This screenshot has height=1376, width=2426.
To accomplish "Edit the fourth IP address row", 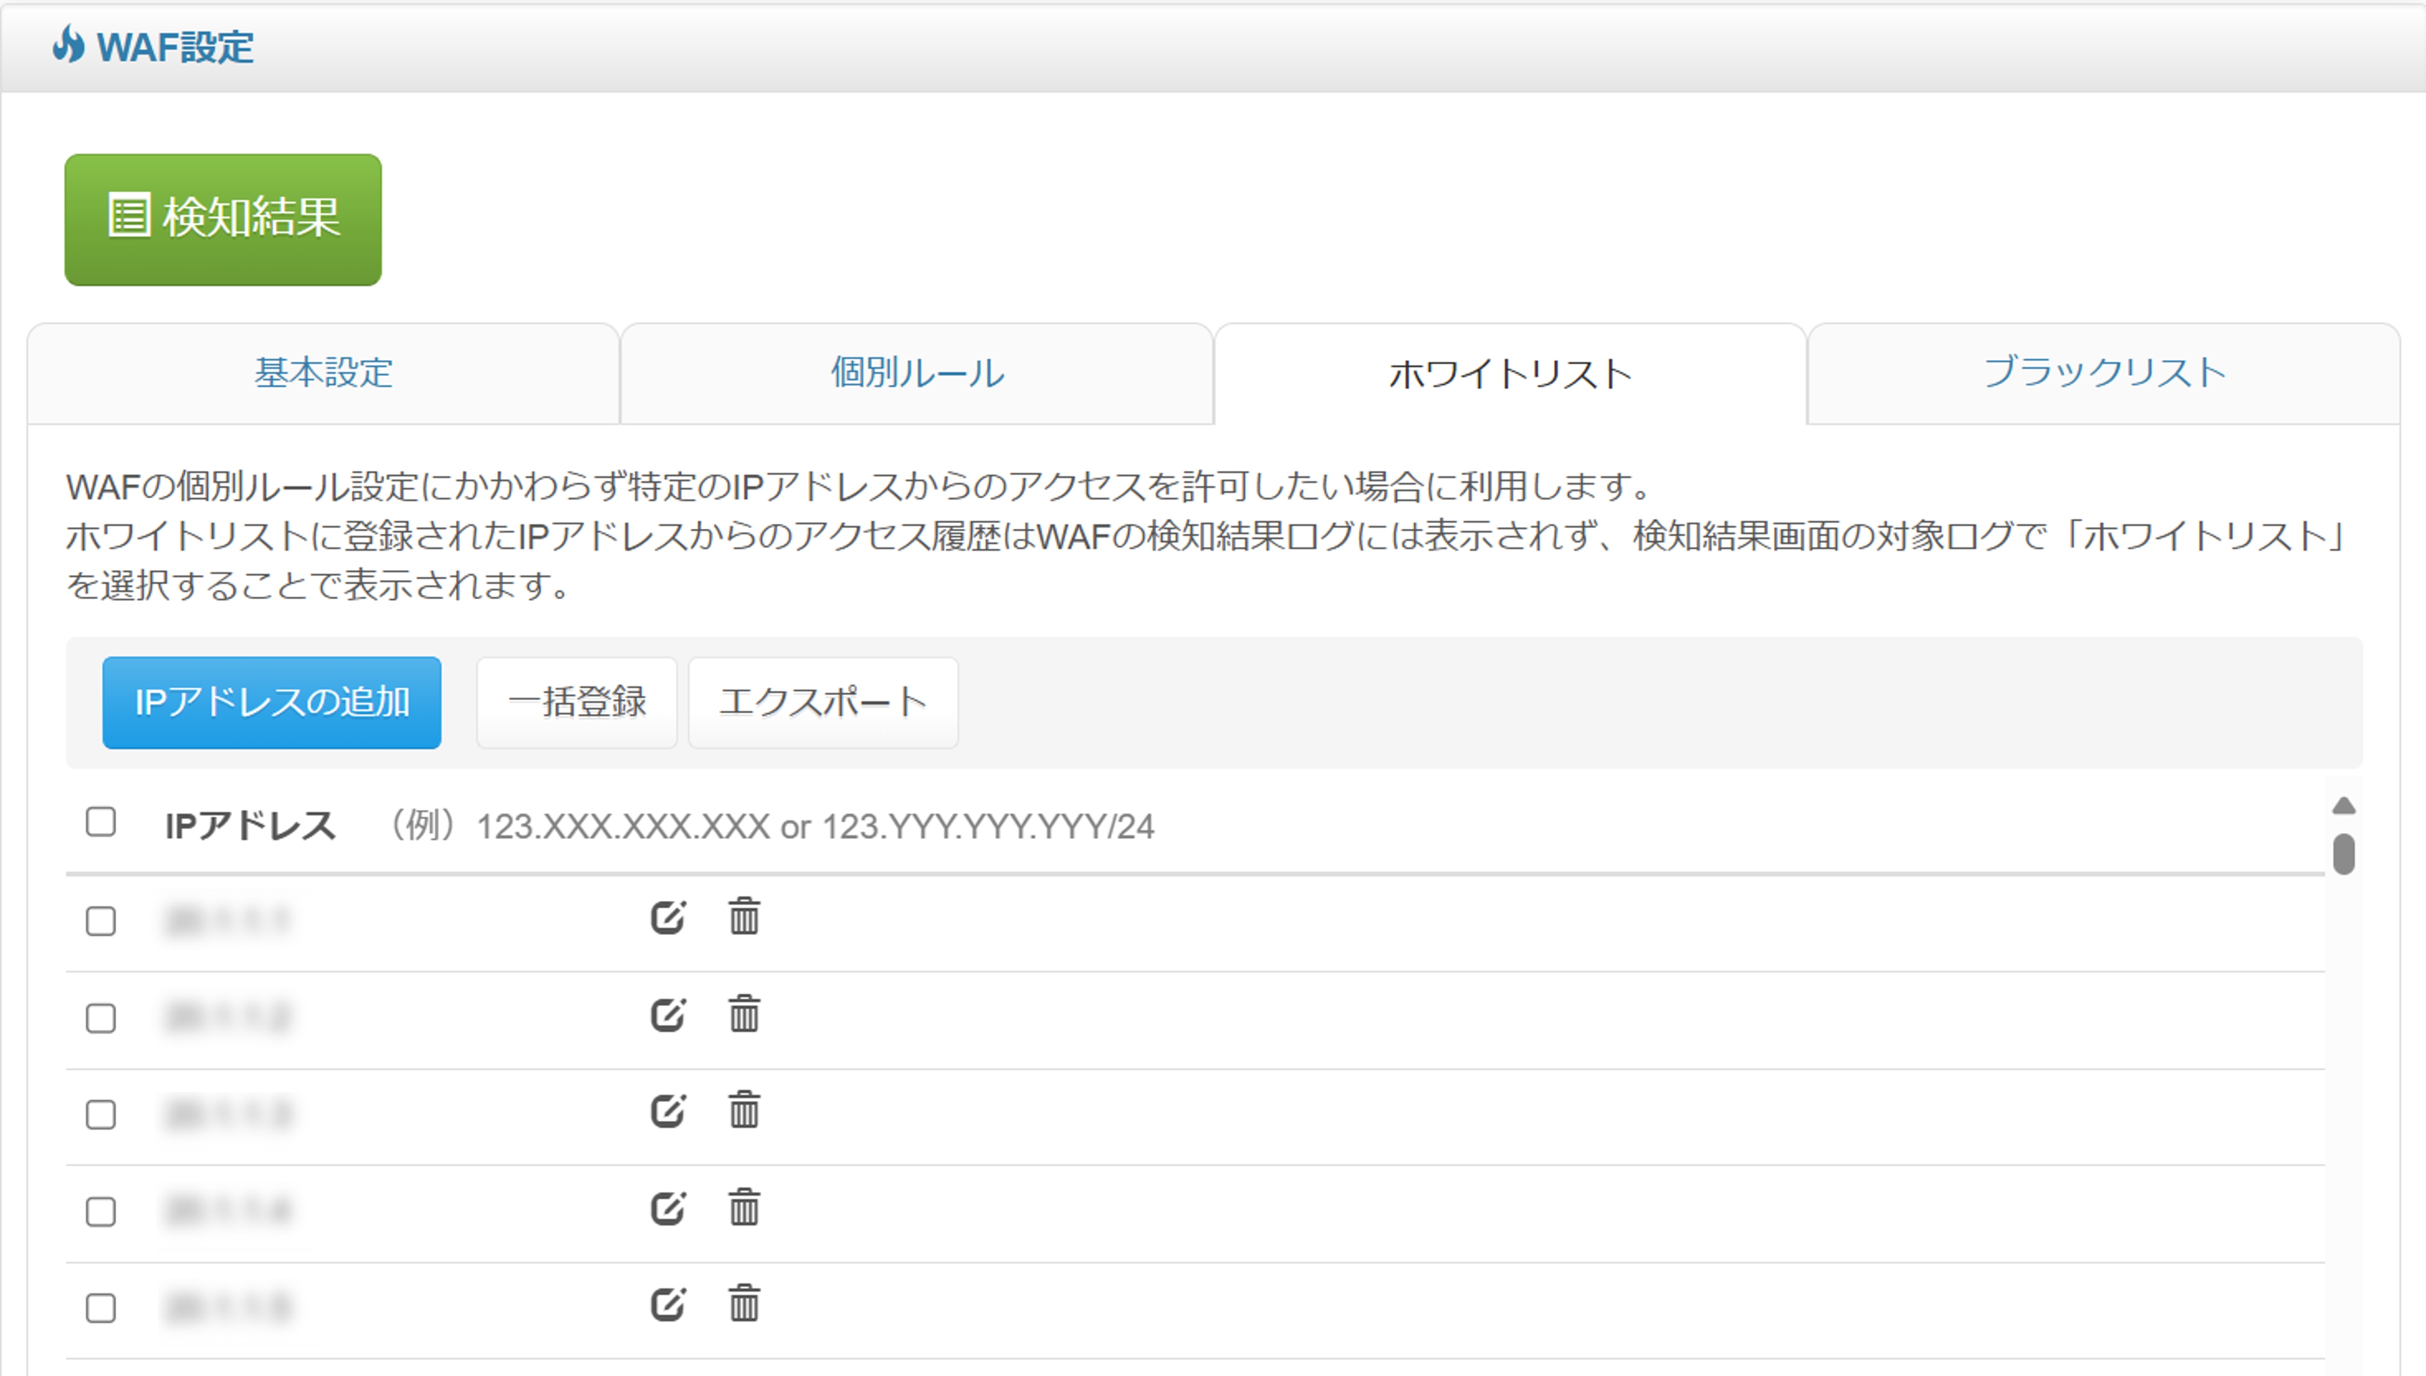I will (668, 1208).
